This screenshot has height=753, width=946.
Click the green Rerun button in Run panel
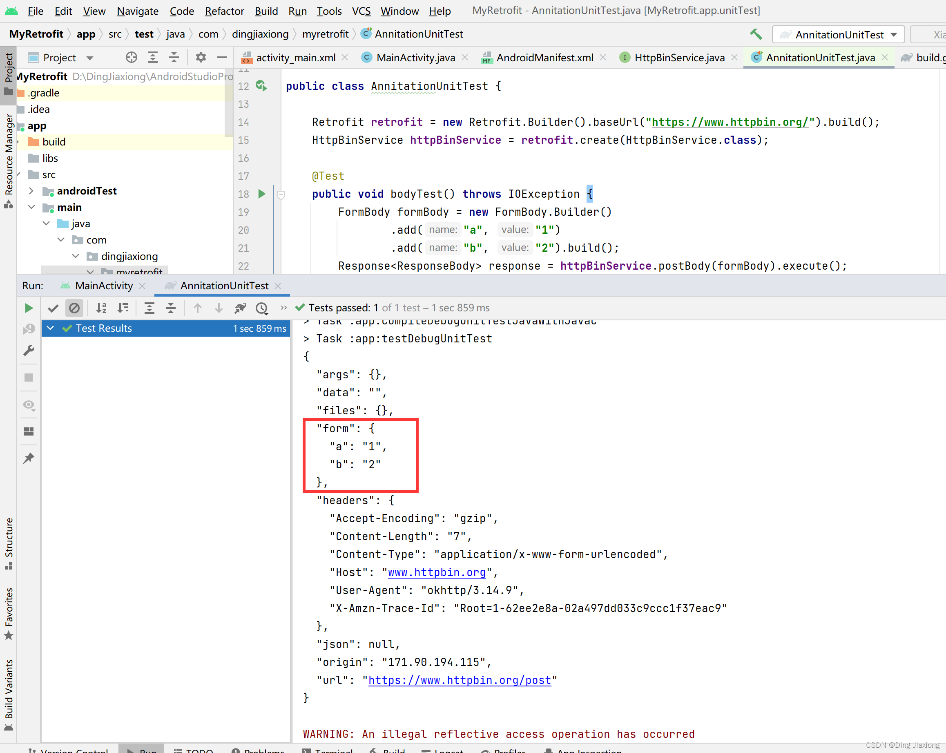(29, 308)
